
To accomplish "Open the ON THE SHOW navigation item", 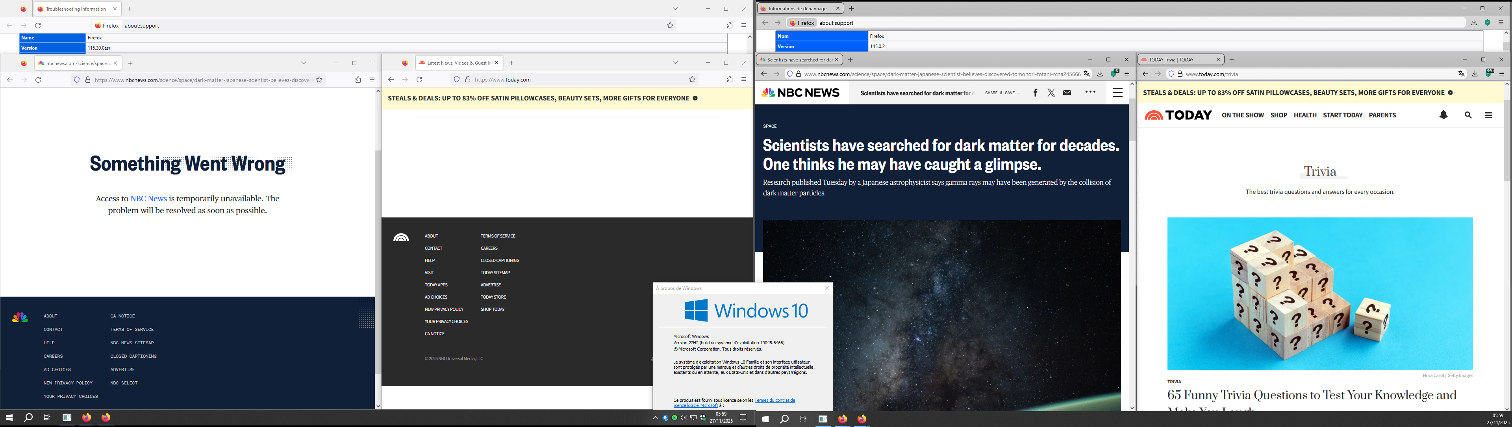I will tap(1243, 115).
